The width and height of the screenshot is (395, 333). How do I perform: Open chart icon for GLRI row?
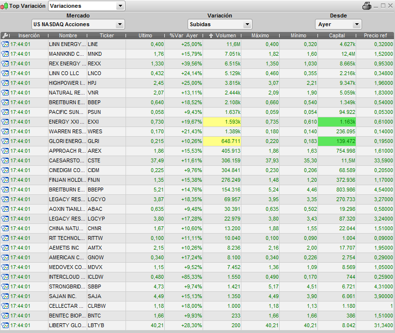click(x=5, y=142)
